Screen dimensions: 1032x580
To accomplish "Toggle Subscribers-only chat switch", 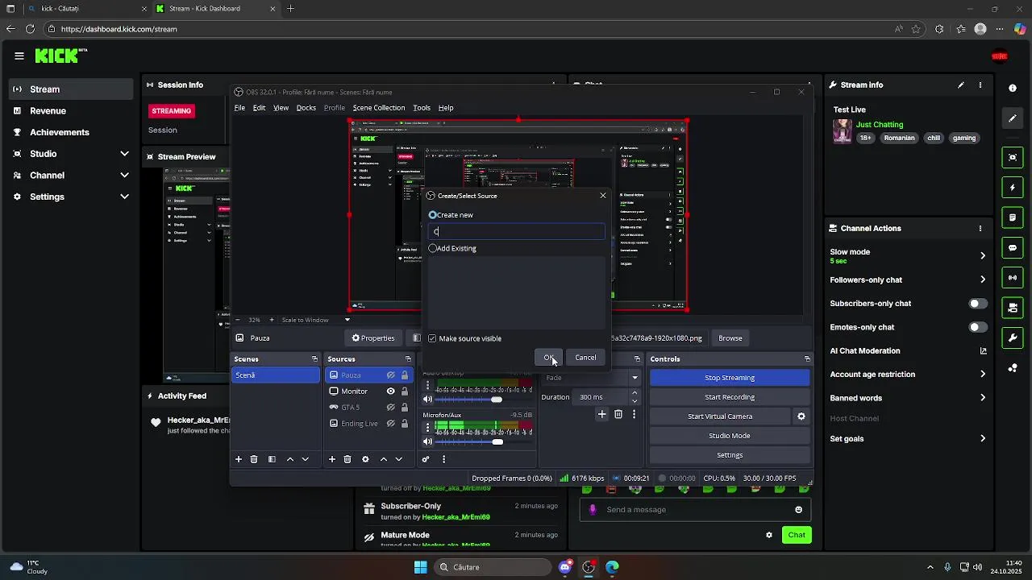I will point(977,304).
